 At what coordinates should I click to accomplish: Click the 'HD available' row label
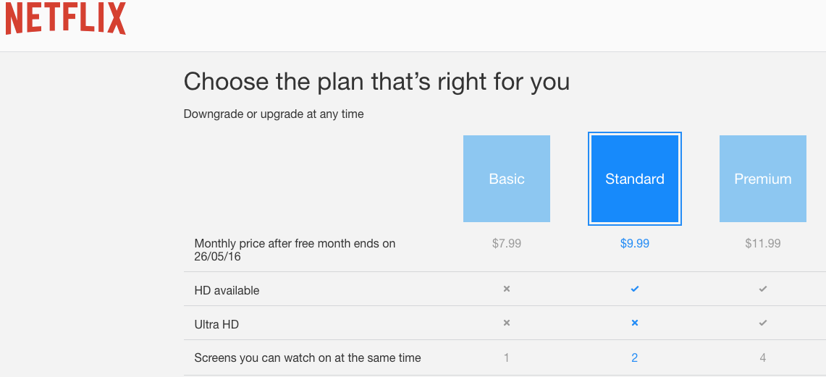point(227,290)
